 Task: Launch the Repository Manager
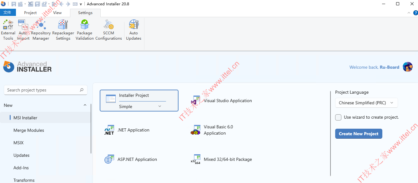tap(41, 30)
